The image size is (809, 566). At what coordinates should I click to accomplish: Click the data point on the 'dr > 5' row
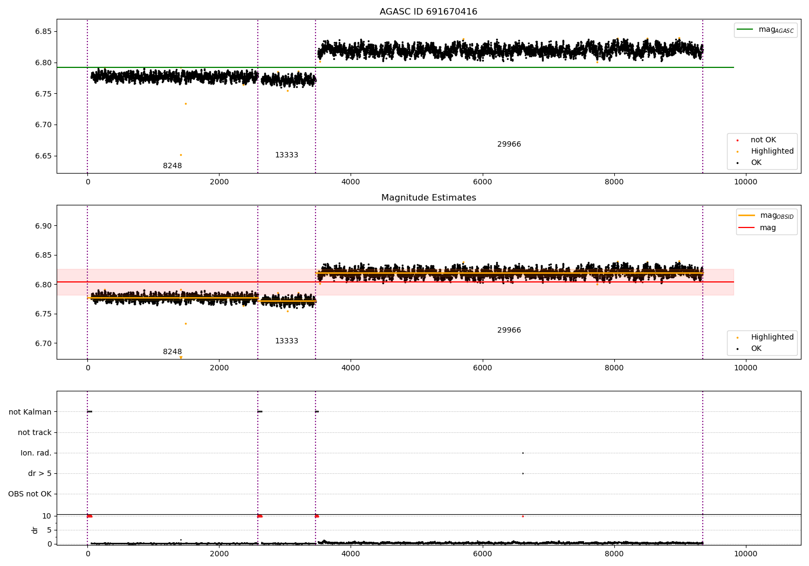click(x=523, y=473)
